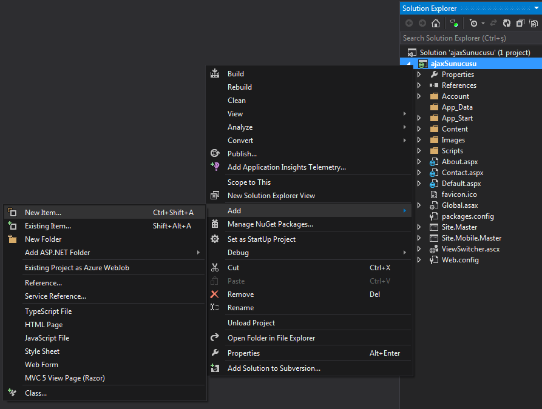Select Clean from the context menu

(x=310, y=101)
